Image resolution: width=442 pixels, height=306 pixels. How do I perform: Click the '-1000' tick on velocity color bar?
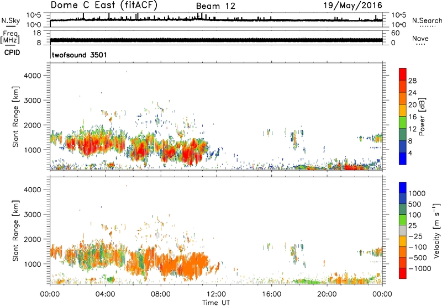(419, 268)
